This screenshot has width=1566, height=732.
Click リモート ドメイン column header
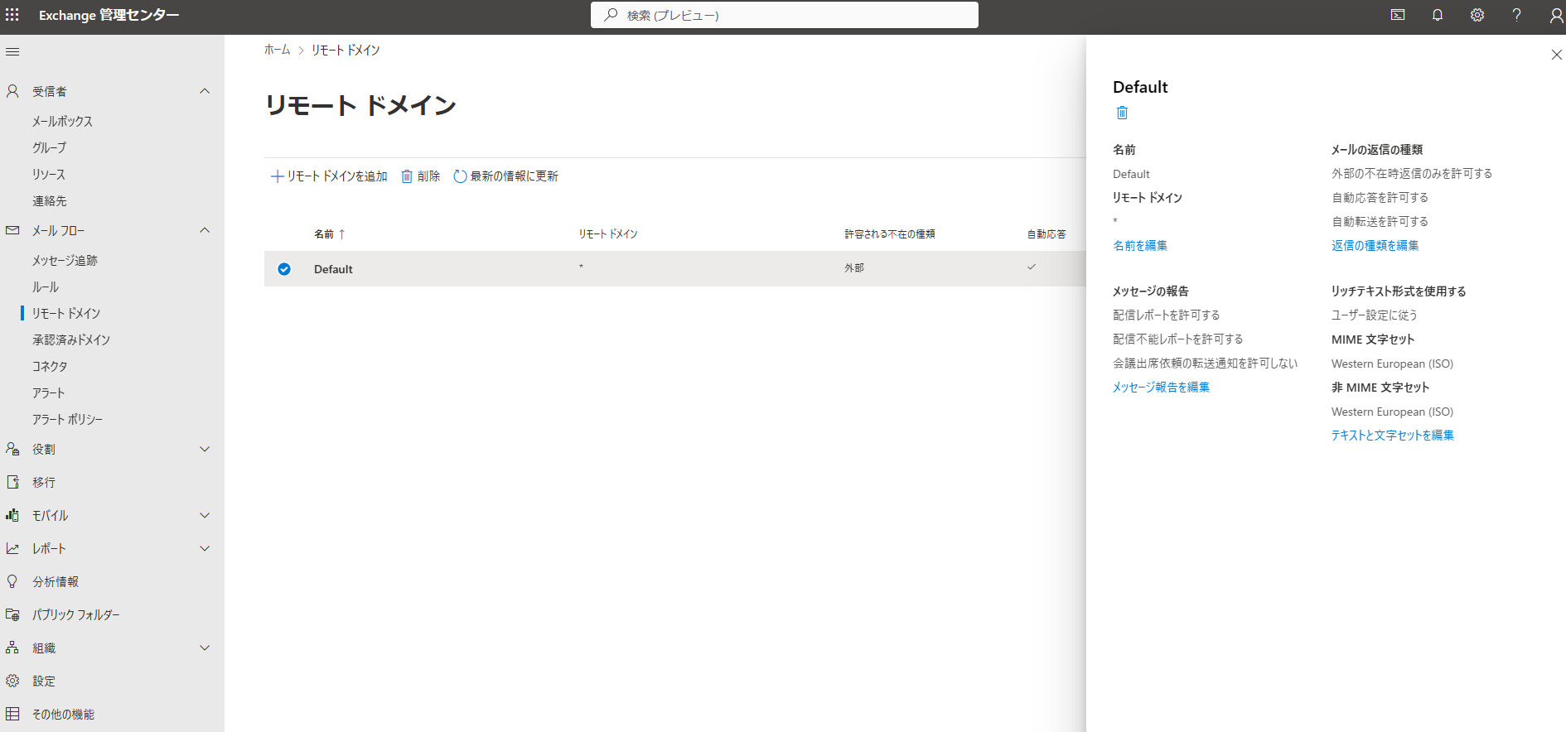608,234
